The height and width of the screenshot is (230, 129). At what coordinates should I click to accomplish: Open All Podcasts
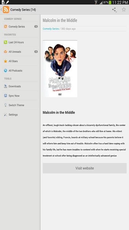point(20,70)
